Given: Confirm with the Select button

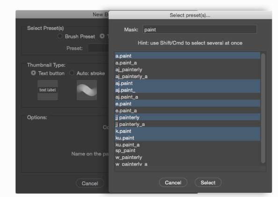Looking at the screenshot, I should [208, 182].
